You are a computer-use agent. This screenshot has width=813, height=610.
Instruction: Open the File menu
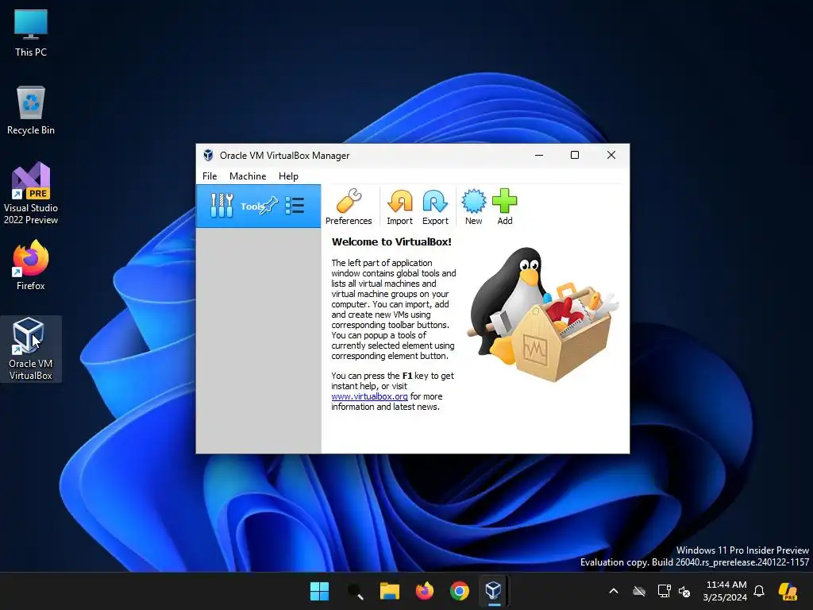tap(210, 176)
